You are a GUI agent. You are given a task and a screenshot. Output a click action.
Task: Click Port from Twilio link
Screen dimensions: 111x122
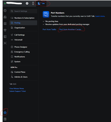tap(49, 29)
